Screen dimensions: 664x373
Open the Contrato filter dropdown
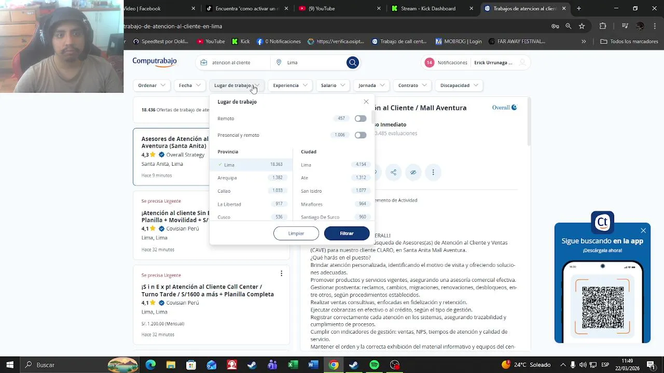412,85
